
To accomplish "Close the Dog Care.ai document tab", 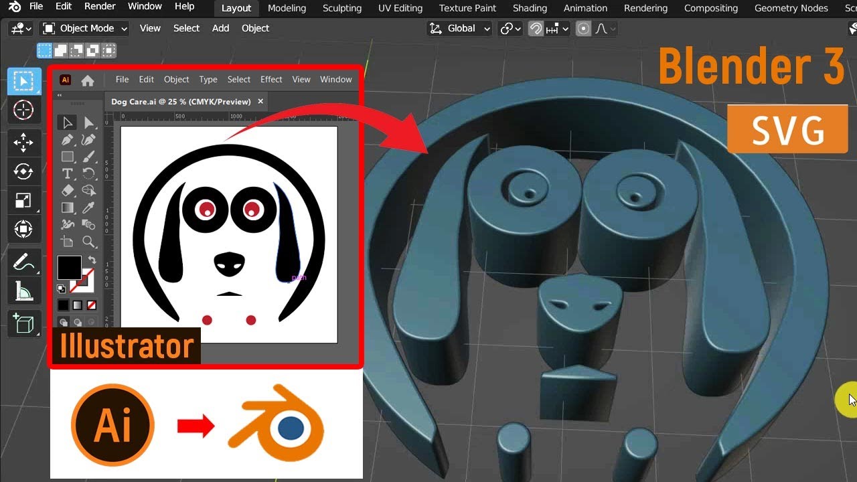I will [x=260, y=101].
